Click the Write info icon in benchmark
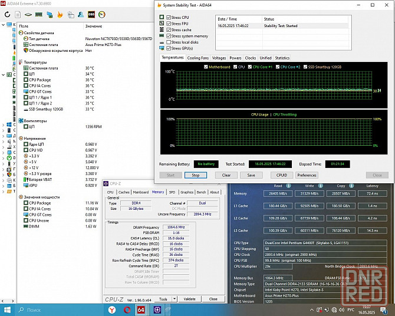The image size is (395, 316). coord(321,186)
